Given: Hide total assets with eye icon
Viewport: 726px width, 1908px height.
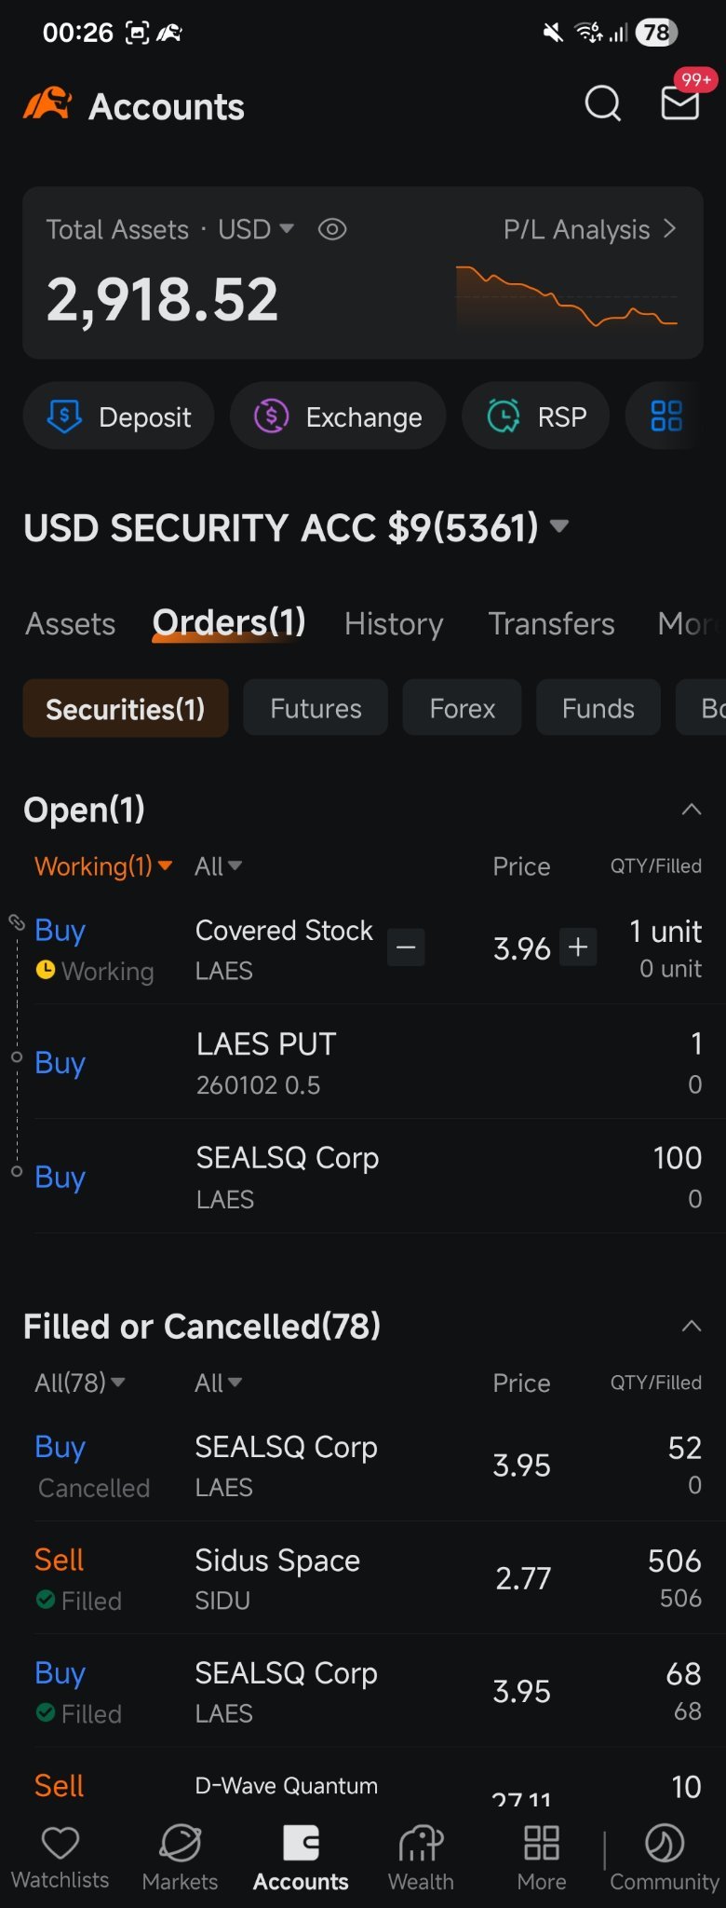Looking at the screenshot, I should [x=332, y=229].
